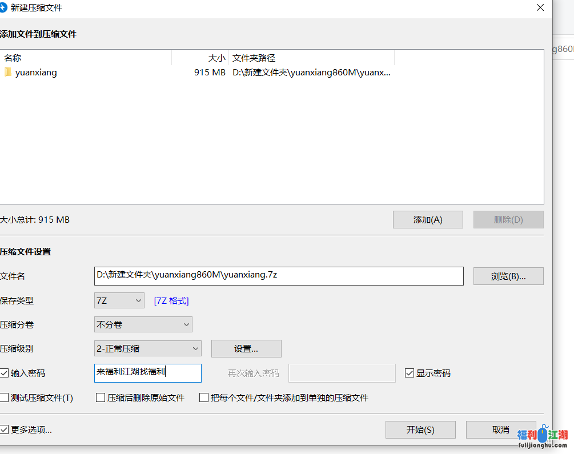Click the 文件名 path input field
The height and width of the screenshot is (454, 574).
pyautogui.click(x=279, y=276)
